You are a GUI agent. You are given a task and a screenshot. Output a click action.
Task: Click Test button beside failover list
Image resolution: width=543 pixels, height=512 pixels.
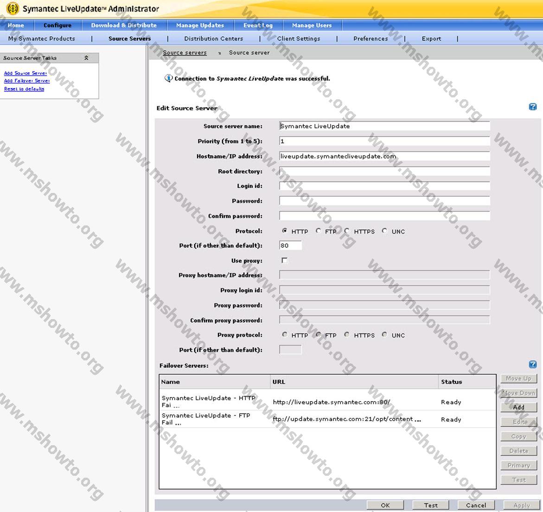[518, 480]
